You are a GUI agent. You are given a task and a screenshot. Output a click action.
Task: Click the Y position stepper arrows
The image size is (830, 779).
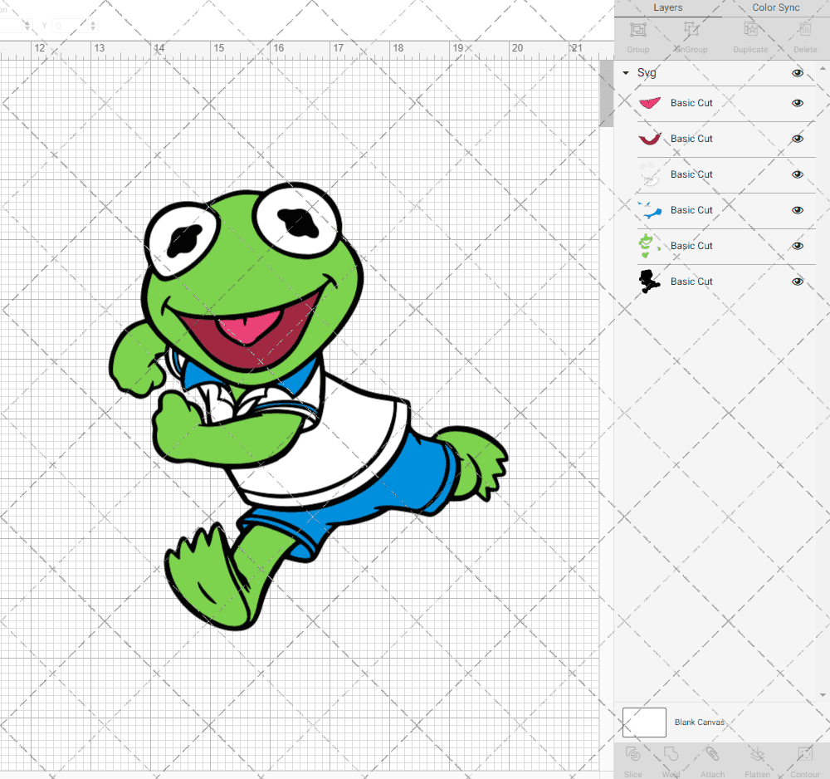point(93,26)
